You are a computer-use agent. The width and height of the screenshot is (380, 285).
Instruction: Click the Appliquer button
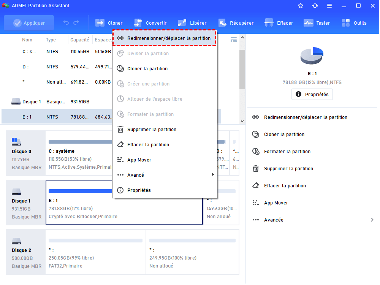point(29,23)
